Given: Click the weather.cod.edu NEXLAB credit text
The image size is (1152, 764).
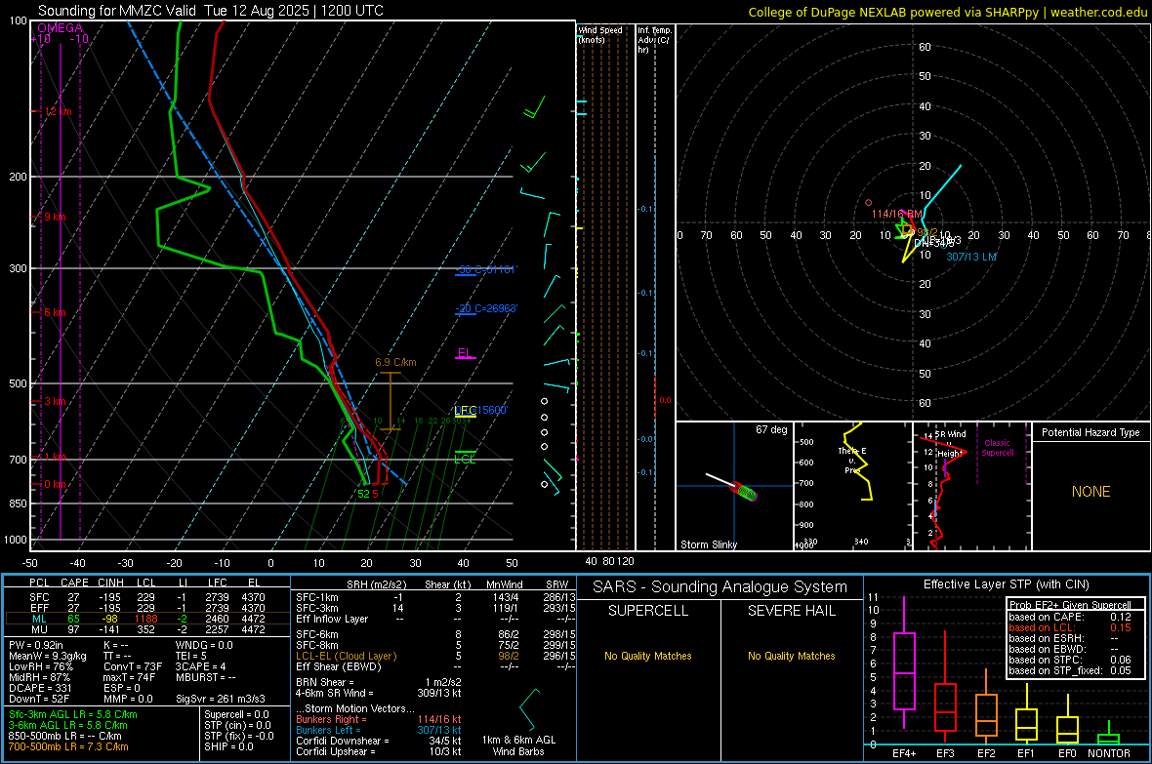Looking at the screenshot, I should 948,12.
